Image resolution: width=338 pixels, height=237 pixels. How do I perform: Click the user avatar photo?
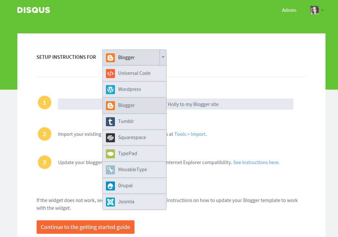pyautogui.click(x=315, y=10)
